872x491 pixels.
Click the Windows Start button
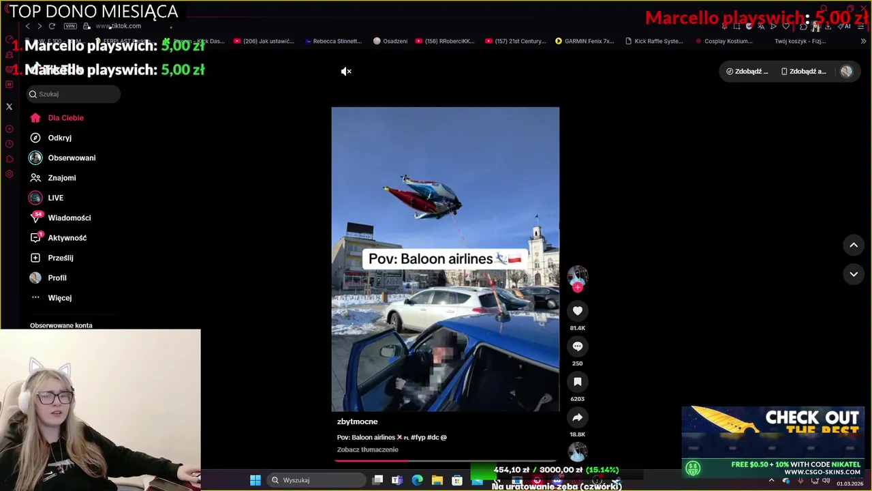pyautogui.click(x=255, y=480)
